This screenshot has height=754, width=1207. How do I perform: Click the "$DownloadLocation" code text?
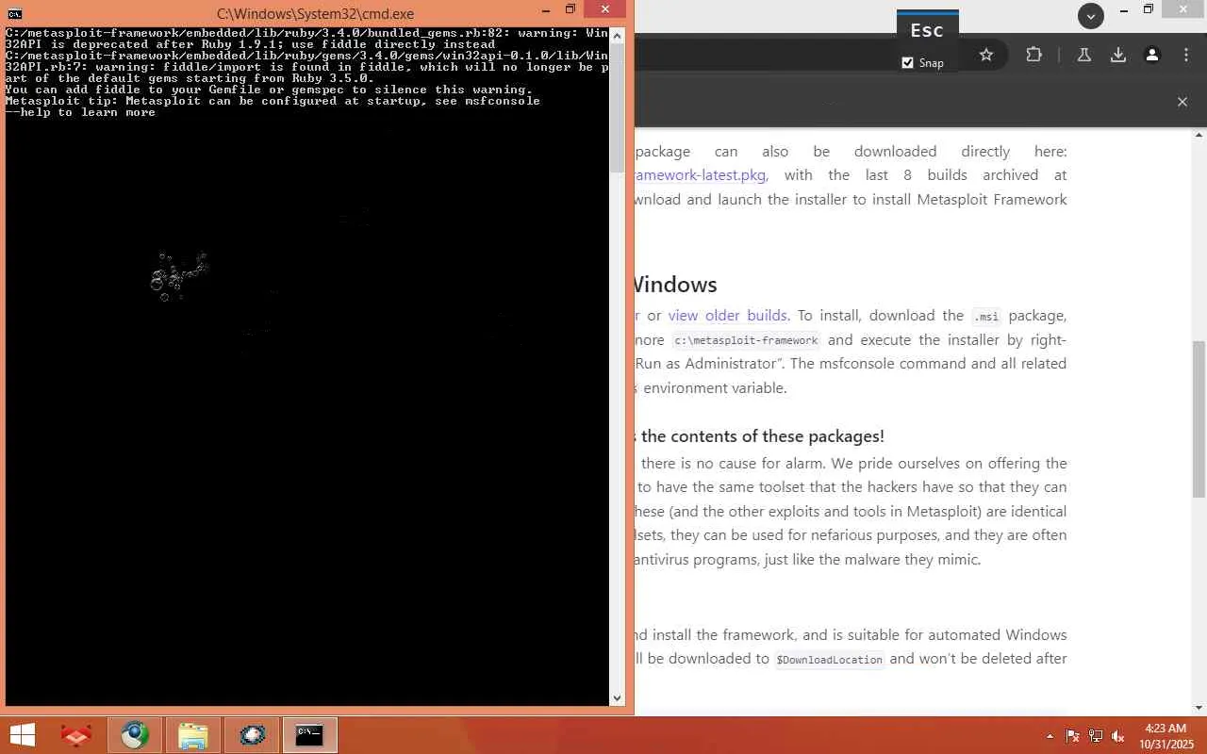[x=830, y=660]
